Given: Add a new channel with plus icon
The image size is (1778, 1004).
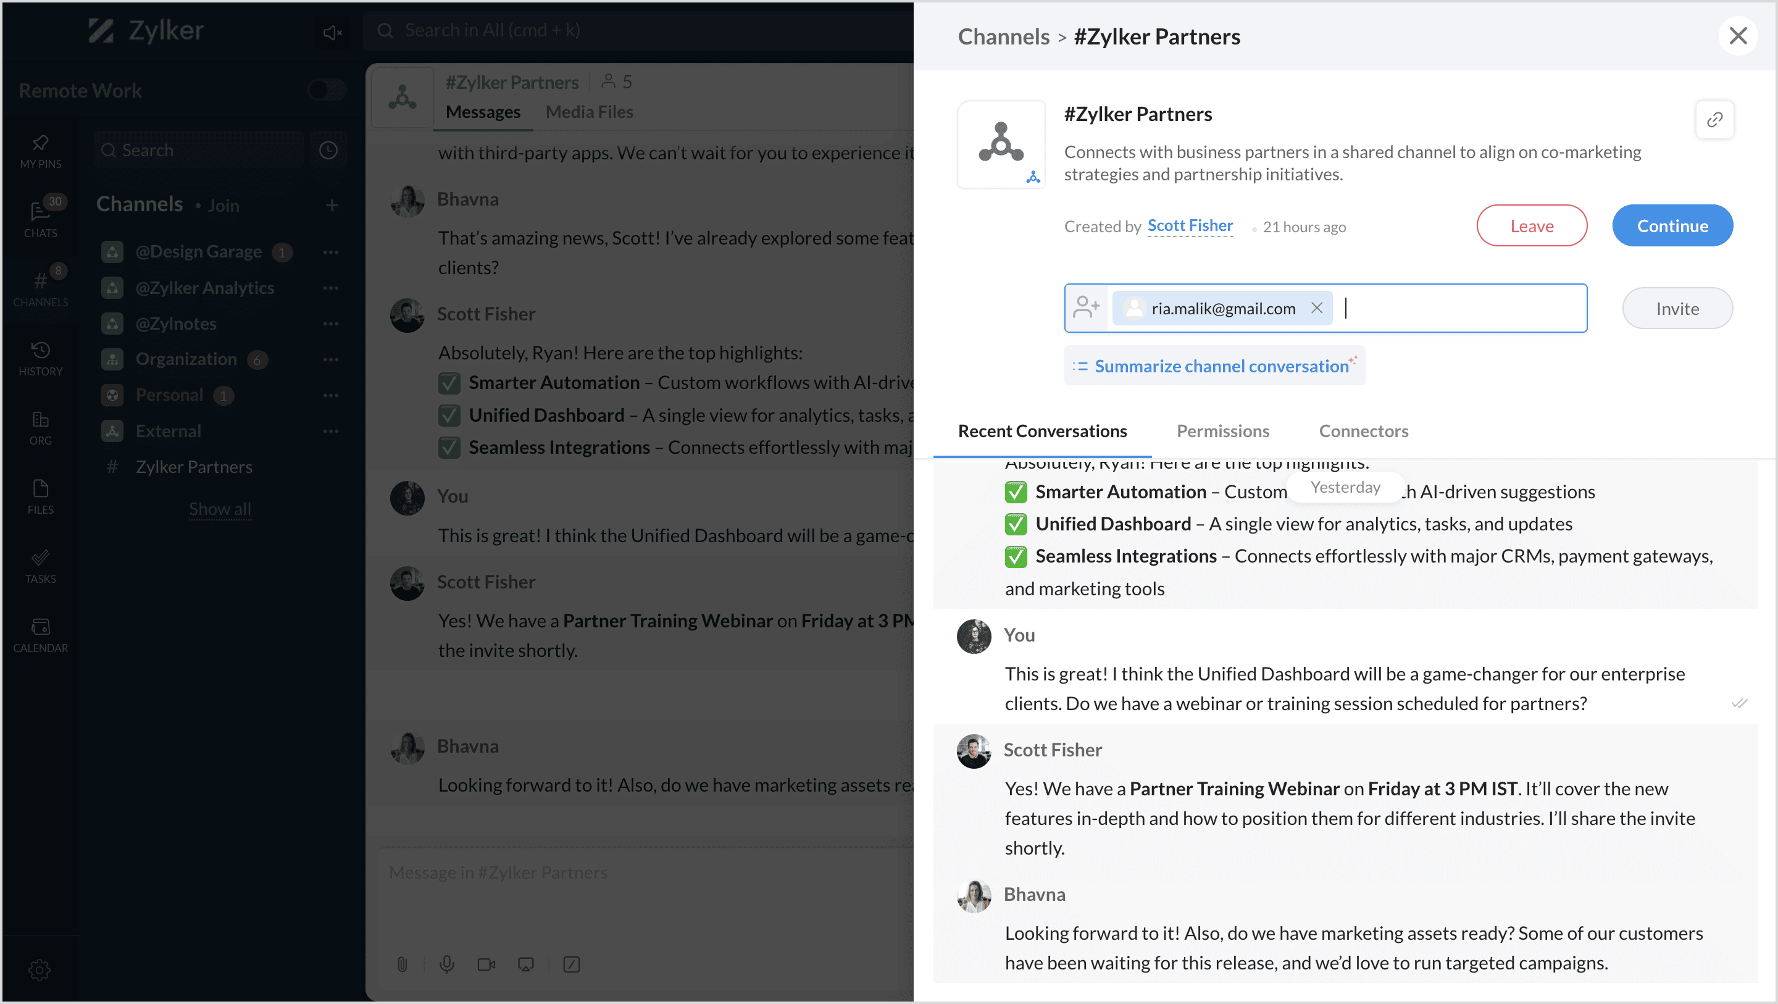Looking at the screenshot, I should (332, 205).
